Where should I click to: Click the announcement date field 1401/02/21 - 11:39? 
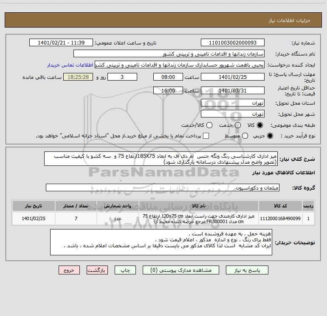point(61,43)
